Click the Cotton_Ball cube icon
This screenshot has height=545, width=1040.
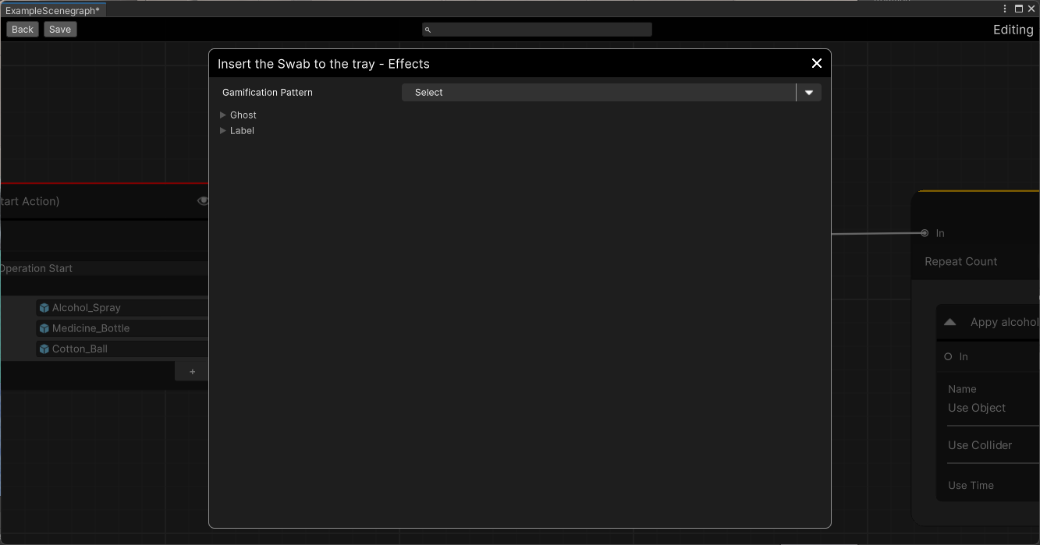(x=44, y=349)
